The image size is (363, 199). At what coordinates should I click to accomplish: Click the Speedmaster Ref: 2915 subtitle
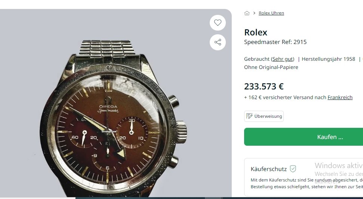click(275, 42)
